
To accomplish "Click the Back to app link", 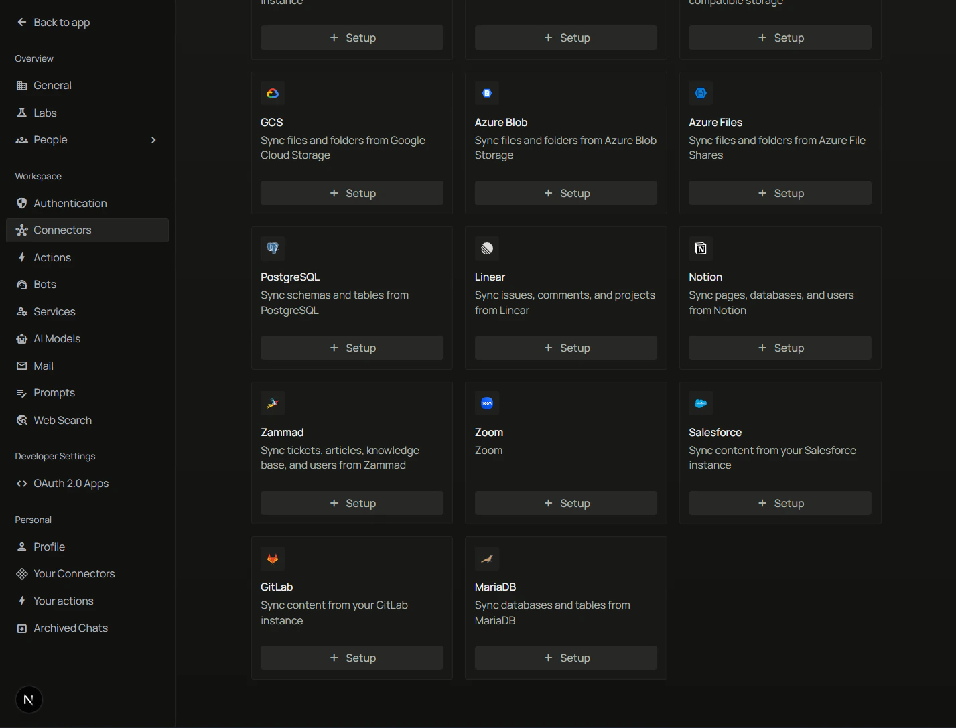I will [54, 22].
